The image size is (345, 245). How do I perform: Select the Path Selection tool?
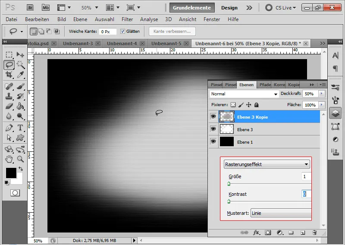click(x=9, y=138)
